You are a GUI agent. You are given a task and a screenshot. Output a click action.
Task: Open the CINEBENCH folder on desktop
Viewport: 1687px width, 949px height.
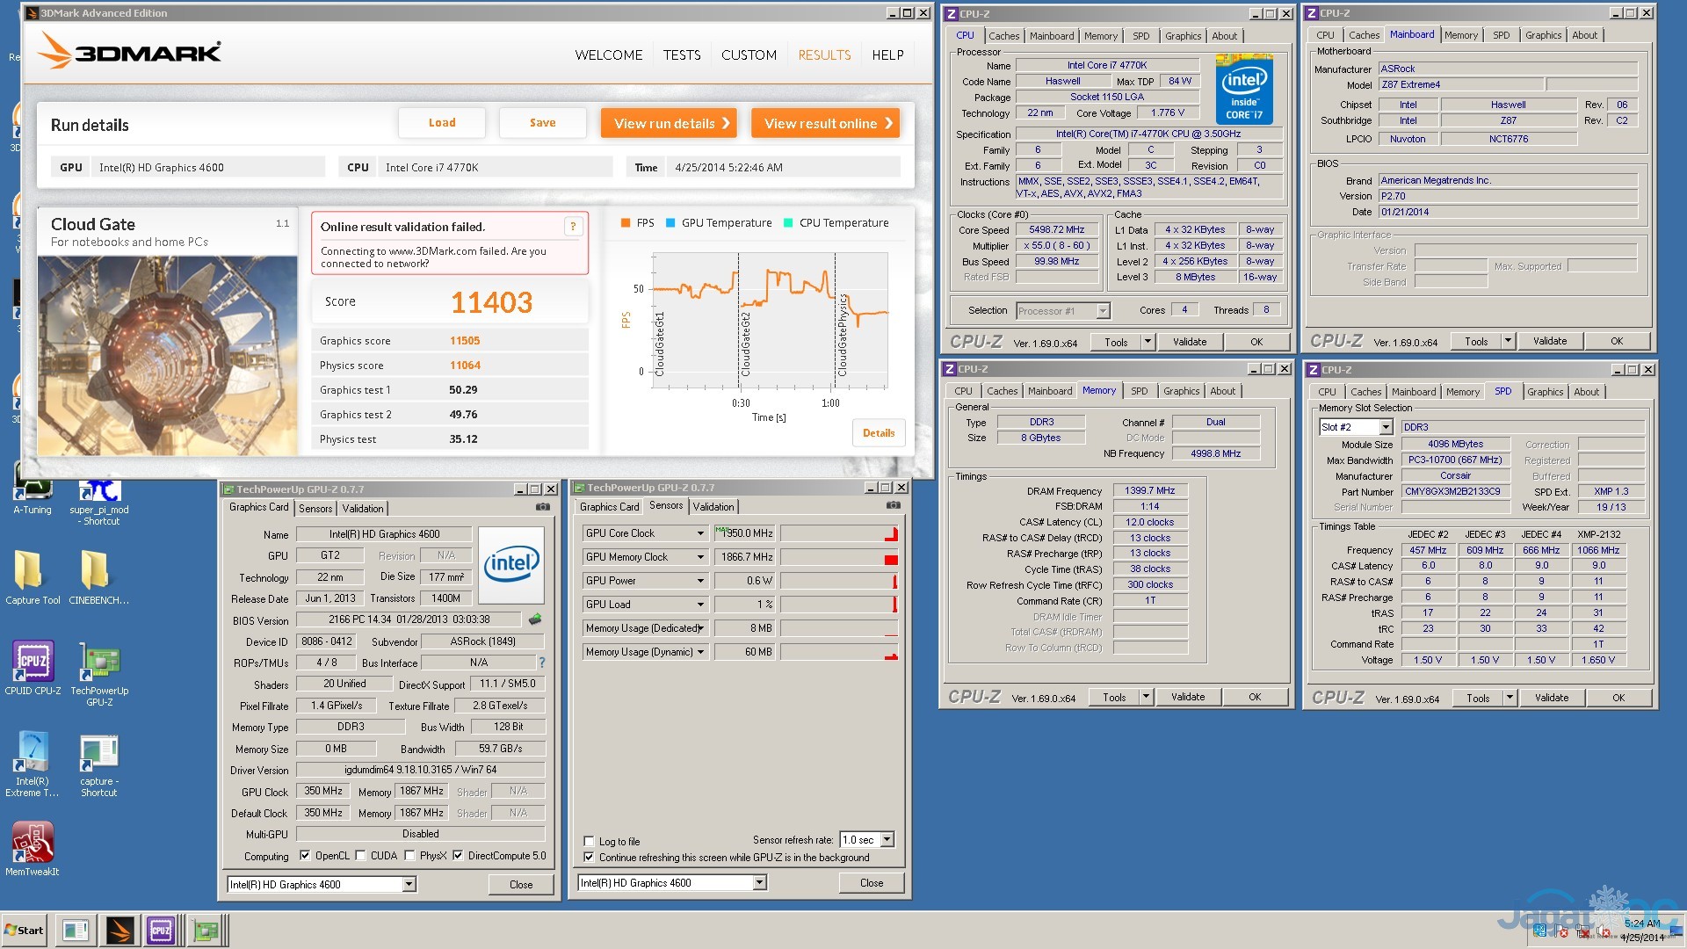95,571
